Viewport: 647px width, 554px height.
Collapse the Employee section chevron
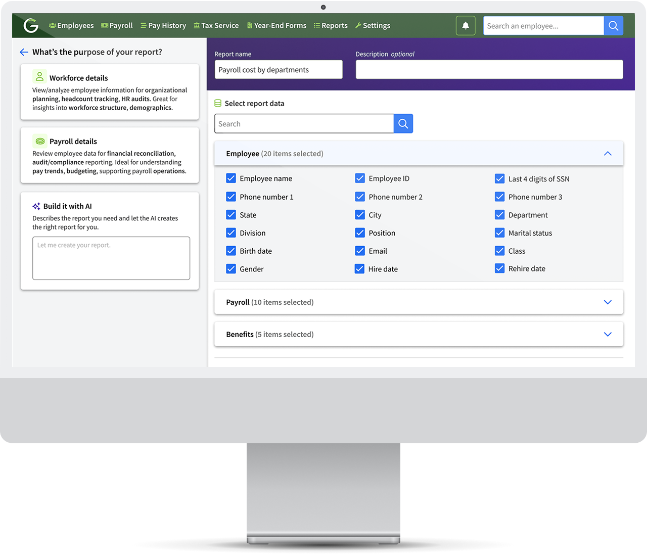608,154
